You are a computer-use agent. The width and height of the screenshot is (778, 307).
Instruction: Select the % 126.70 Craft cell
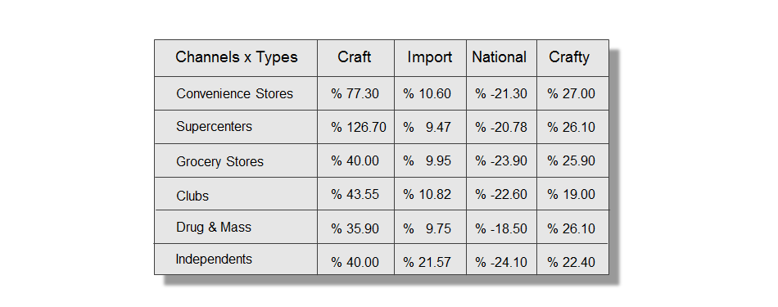[355, 127]
